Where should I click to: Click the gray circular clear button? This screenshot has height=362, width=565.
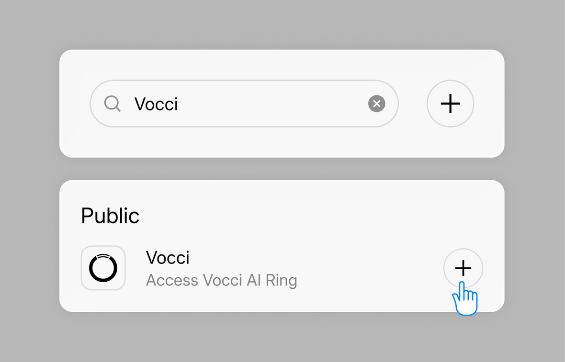coord(376,104)
